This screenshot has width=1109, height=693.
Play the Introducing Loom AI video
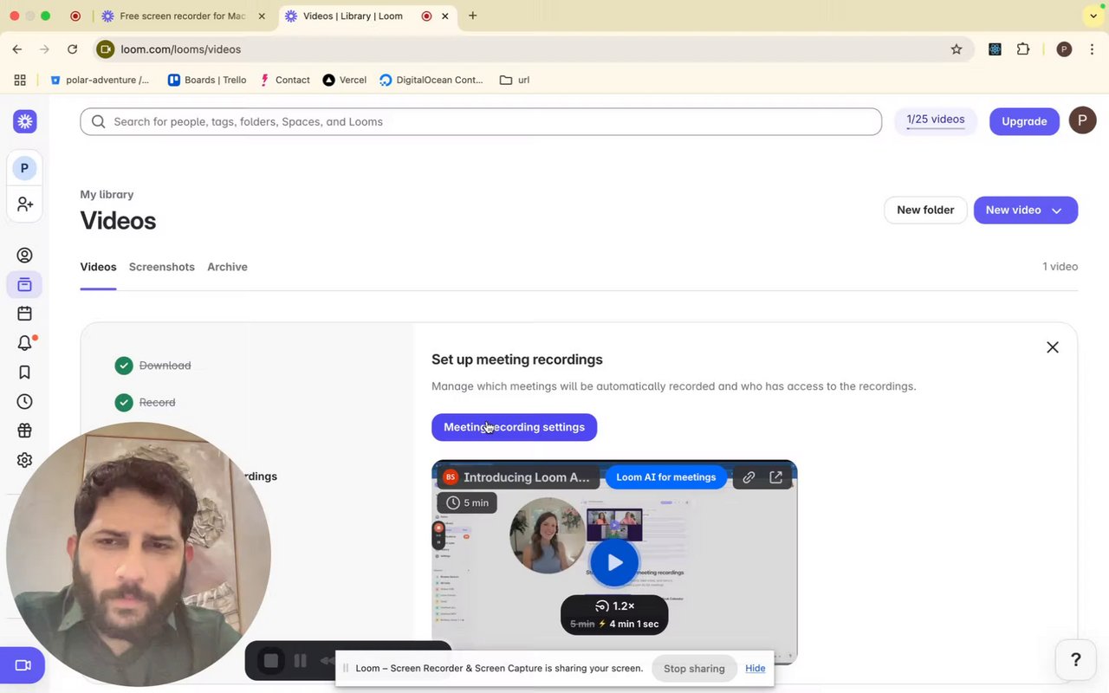[614, 562]
